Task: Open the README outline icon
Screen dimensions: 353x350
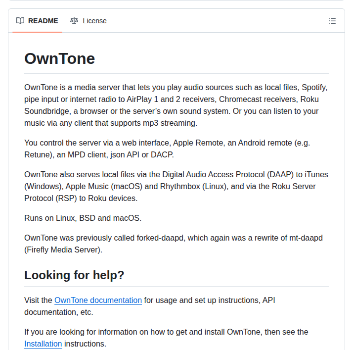Action: pos(332,21)
